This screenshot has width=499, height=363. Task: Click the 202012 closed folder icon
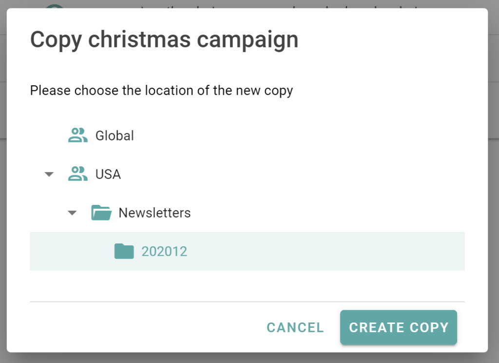[x=124, y=251]
